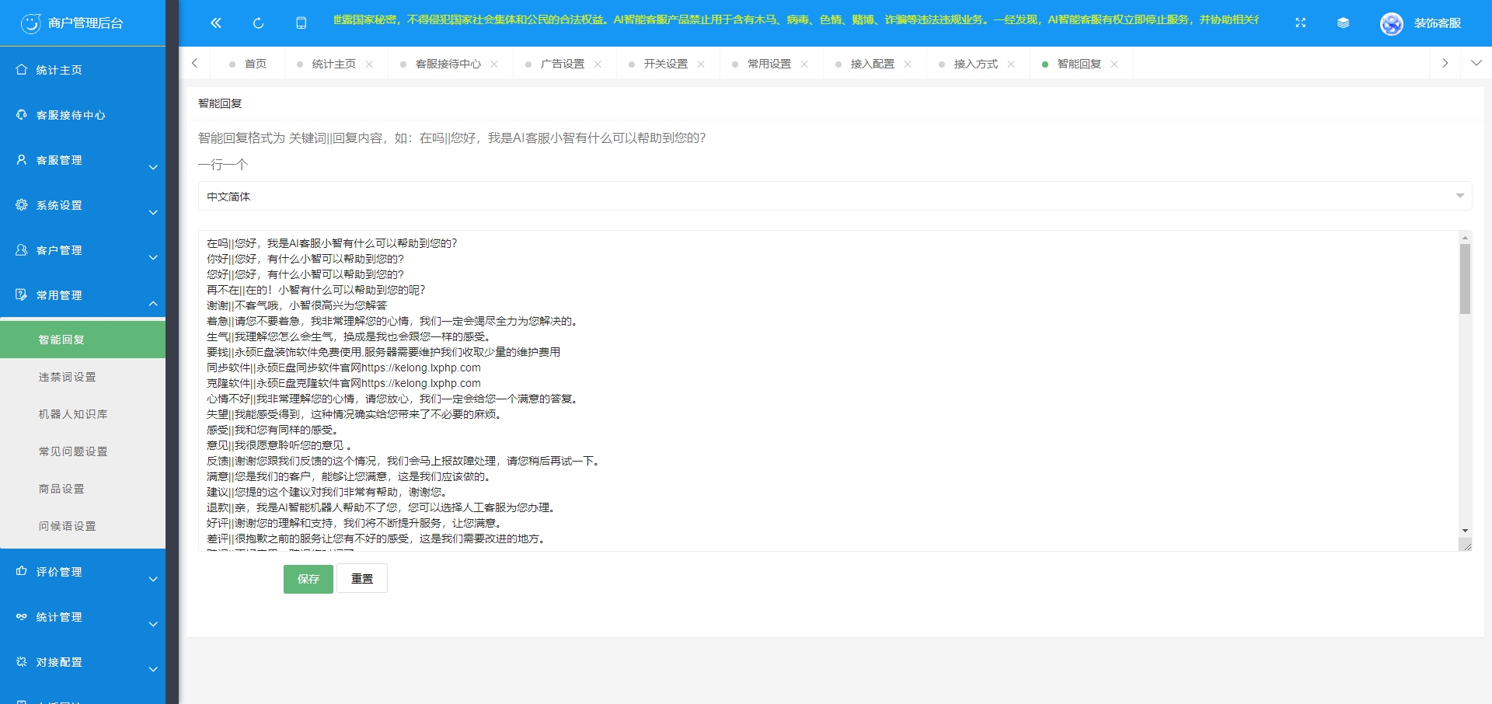
Task: Select 违禁词设置 in the submenu
Action: 68,377
